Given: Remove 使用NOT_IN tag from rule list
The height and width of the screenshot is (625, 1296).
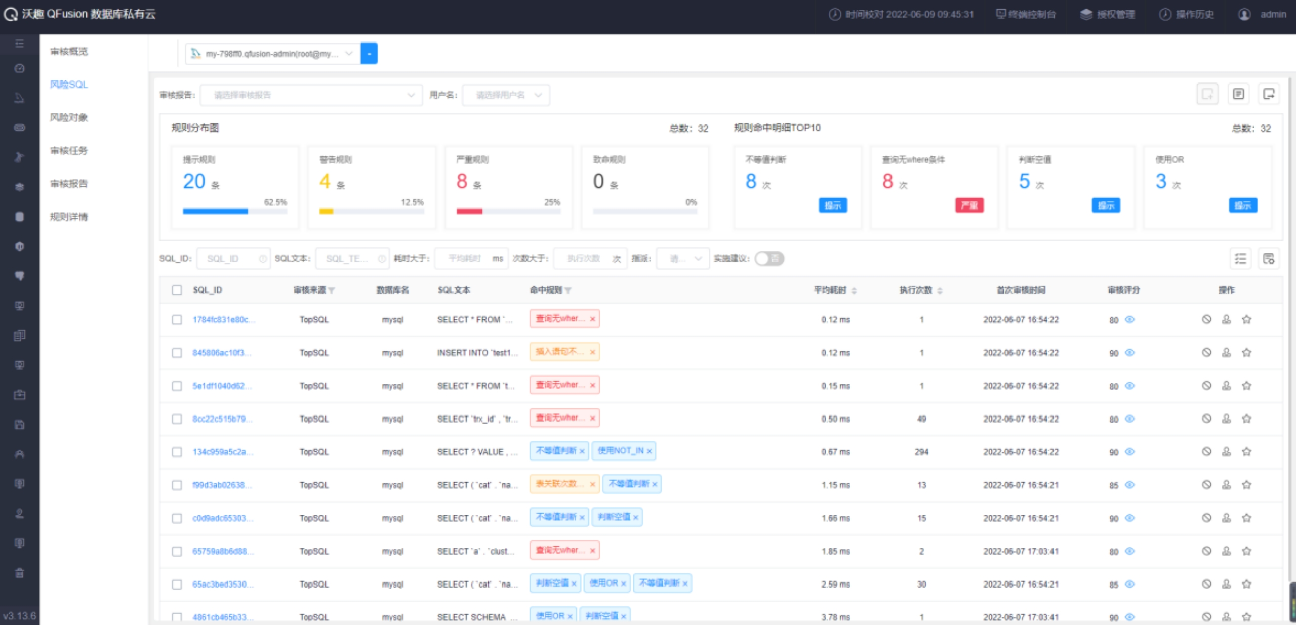Looking at the screenshot, I should click(x=649, y=451).
